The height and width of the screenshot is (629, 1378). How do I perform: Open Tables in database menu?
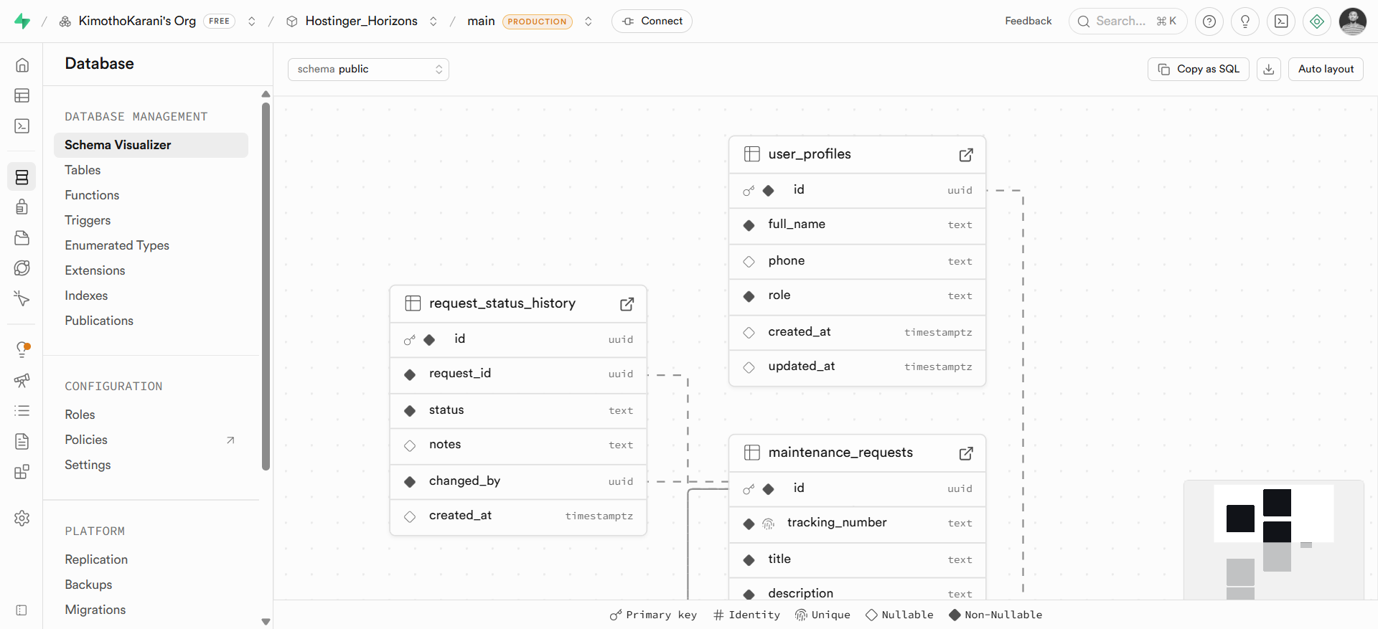[83, 170]
